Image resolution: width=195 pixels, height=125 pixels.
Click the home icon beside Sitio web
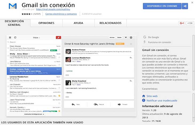tap(144, 96)
